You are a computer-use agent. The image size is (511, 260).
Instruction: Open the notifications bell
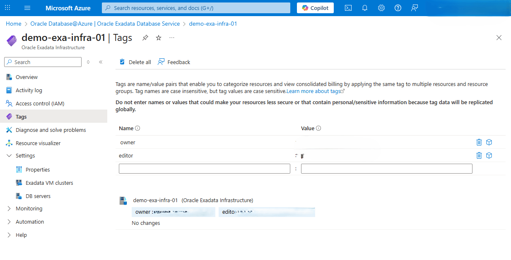click(365, 8)
